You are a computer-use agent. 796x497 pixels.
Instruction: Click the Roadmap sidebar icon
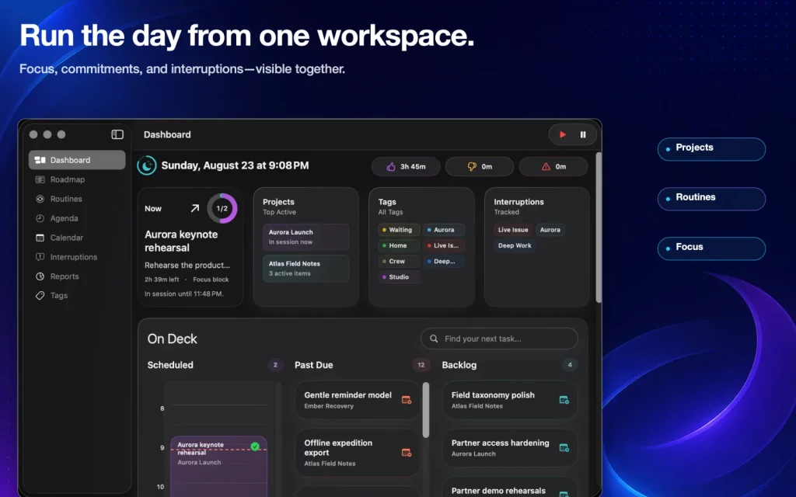pos(40,179)
